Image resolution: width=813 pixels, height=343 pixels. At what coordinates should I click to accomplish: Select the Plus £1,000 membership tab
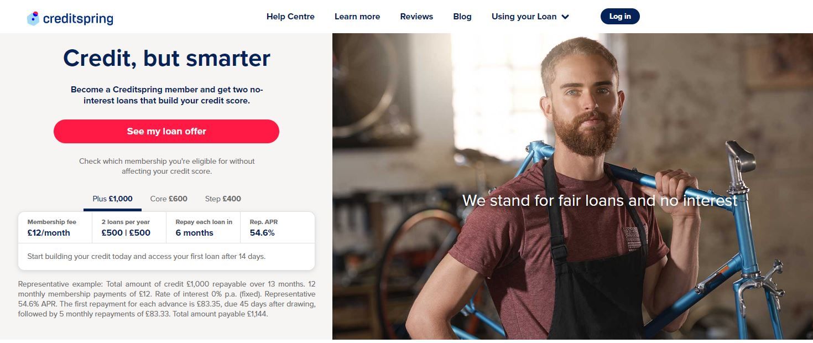pyautogui.click(x=112, y=199)
